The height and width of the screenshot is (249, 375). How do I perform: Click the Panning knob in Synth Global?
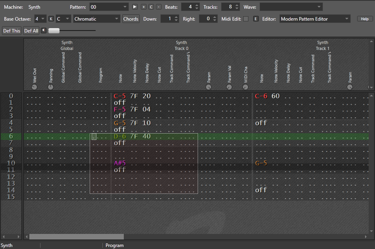coord(51,87)
